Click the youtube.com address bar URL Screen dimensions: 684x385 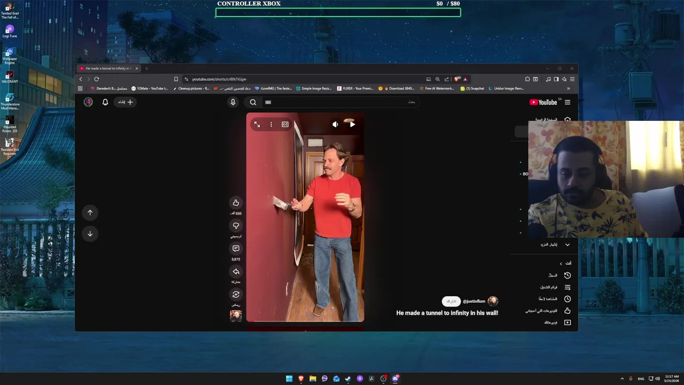coord(219,79)
